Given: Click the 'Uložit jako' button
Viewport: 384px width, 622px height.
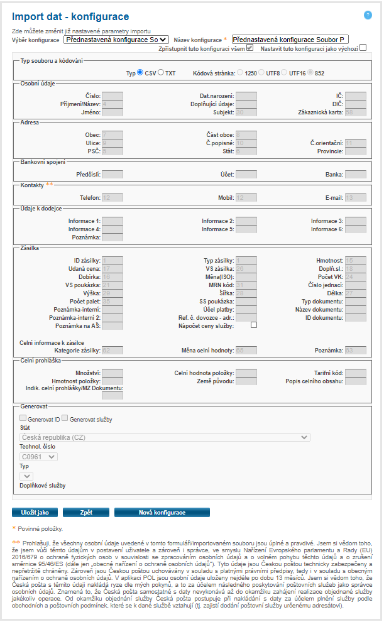Looking at the screenshot, I should [x=35, y=512].
